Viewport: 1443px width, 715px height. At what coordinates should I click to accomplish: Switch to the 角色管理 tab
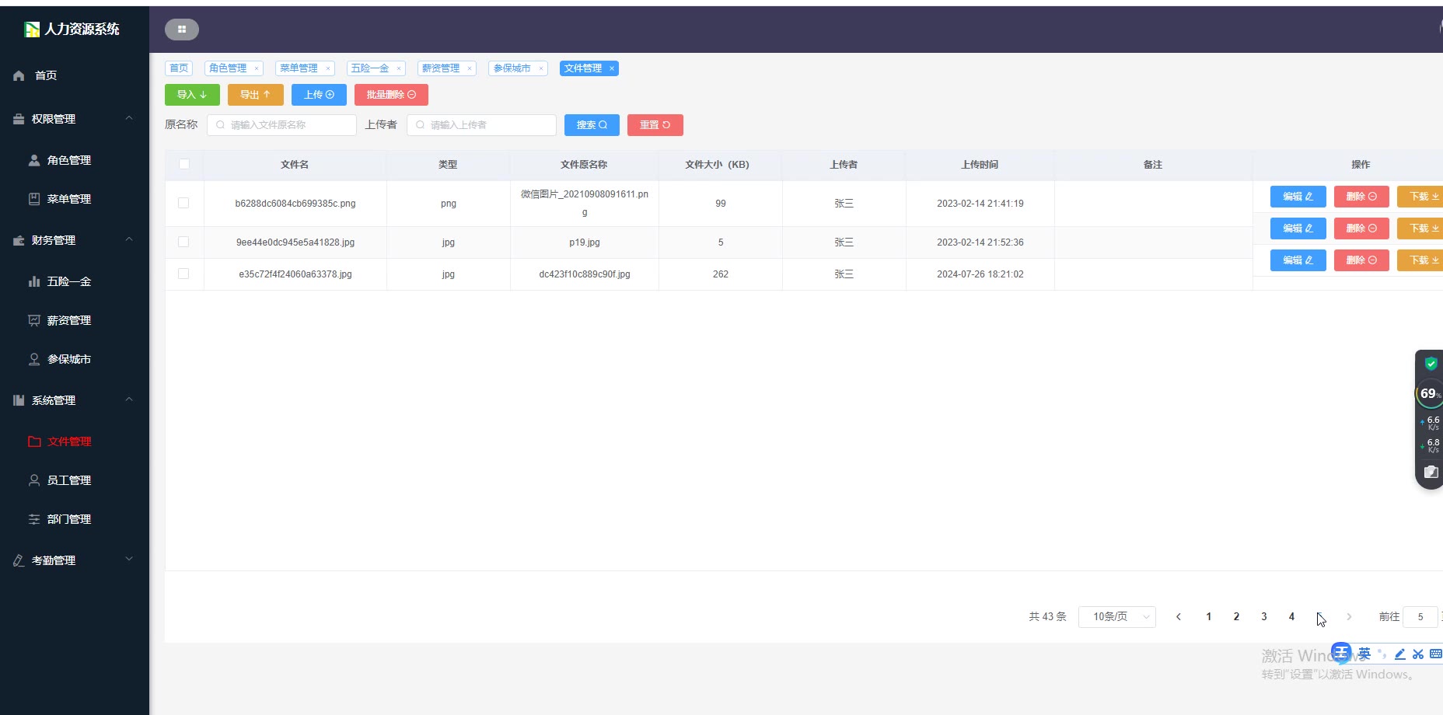click(x=228, y=68)
